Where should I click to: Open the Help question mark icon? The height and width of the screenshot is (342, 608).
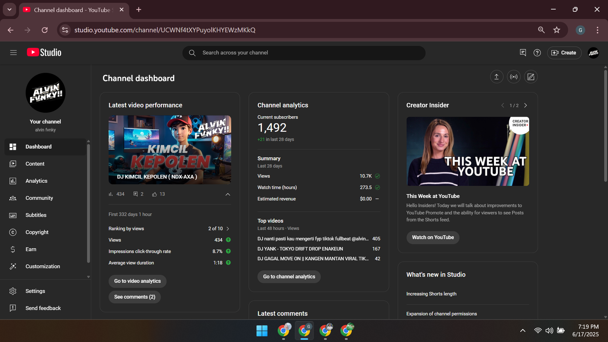[x=537, y=53]
